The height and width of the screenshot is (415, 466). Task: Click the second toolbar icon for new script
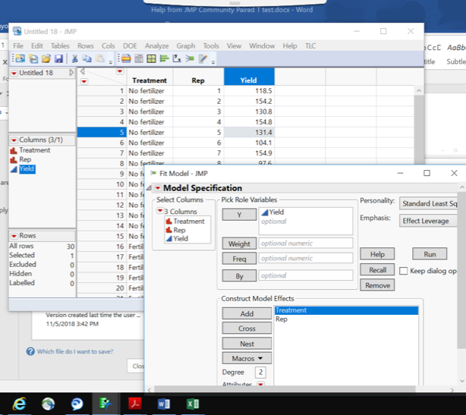[33, 58]
